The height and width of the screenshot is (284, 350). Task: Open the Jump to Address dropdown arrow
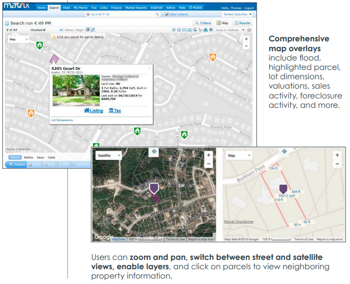click(243, 30)
